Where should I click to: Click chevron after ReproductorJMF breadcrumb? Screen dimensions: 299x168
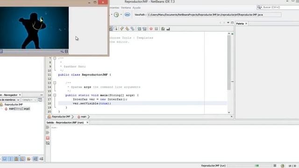pyautogui.click(x=72, y=117)
